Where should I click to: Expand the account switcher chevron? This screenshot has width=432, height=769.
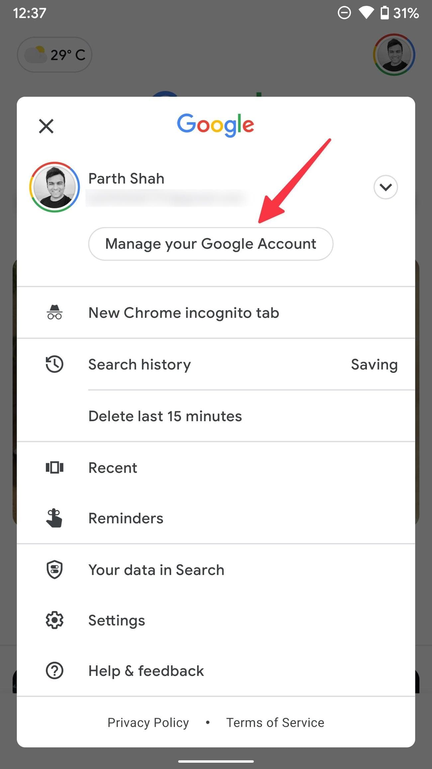(x=385, y=187)
